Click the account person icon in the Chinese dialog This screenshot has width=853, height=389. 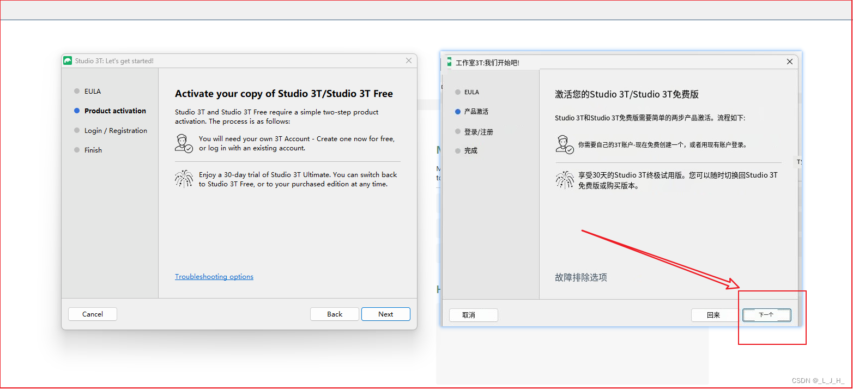click(565, 145)
